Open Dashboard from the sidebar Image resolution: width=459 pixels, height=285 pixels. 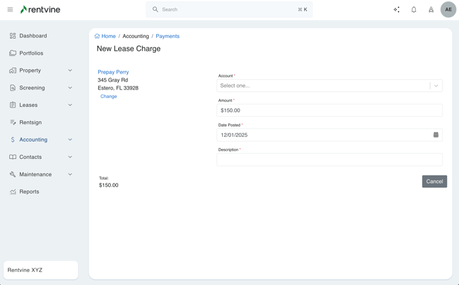coord(33,35)
